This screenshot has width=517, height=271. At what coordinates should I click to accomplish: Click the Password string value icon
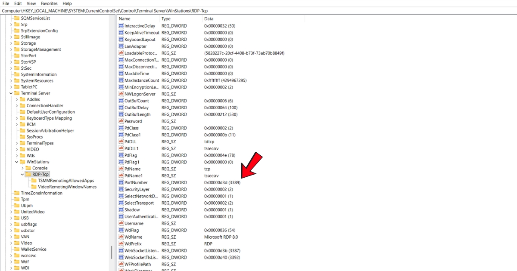coord(121,121)
